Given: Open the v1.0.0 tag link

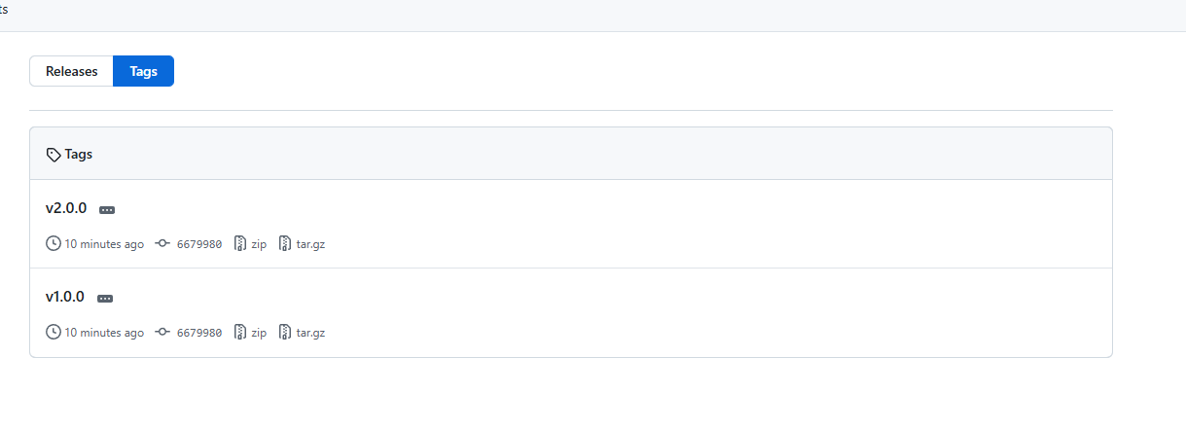Looking at the screenshot, I should pyautogui.click(x=65, y=297).
